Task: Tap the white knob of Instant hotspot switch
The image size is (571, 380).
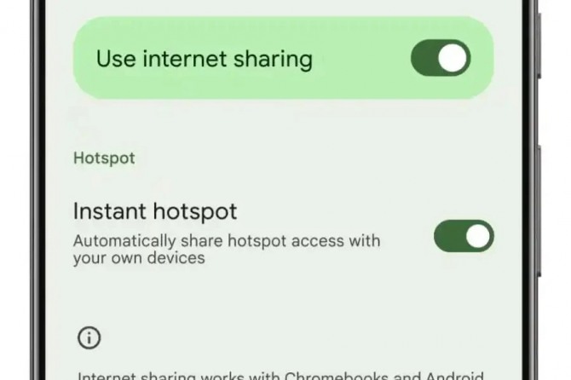Action: (478, 236)
